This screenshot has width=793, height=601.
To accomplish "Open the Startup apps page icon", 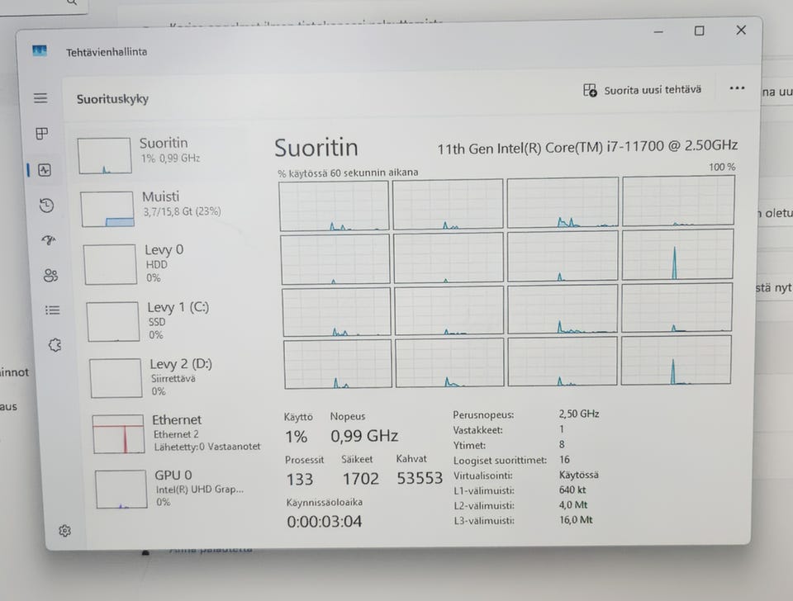I will [x=49, y=240].
